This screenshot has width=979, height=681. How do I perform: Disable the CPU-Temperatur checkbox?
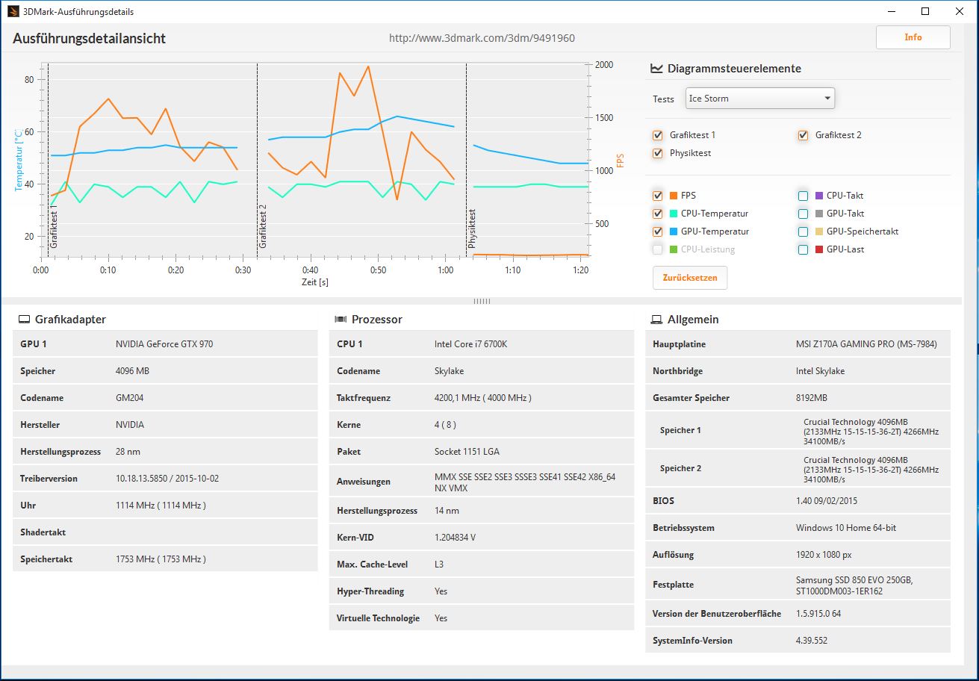[657, 214]
